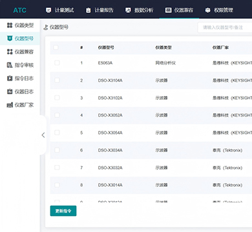Click 示波器 in the DSO-X3104A row
This screenshot has height=232, width=252.
(162, 81)
